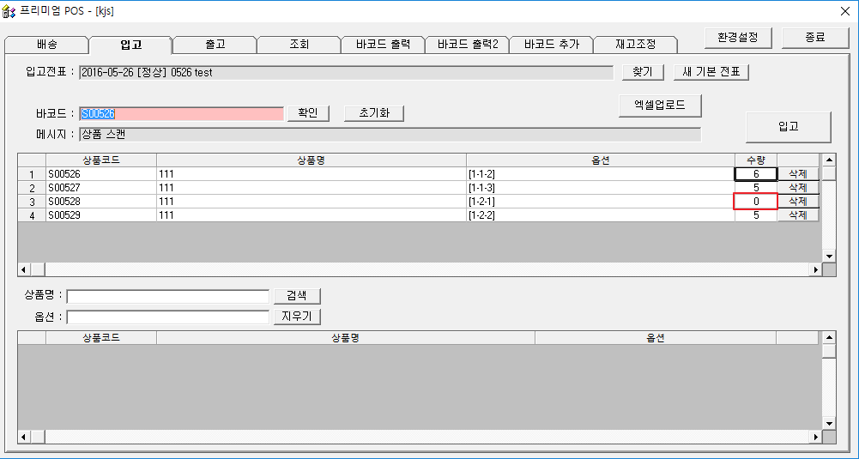Open the 출고 tab
The image size is (859, 459).
coord(215,45)
